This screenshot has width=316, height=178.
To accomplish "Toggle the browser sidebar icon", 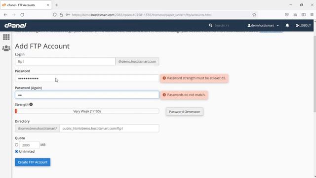I will 304,15.
